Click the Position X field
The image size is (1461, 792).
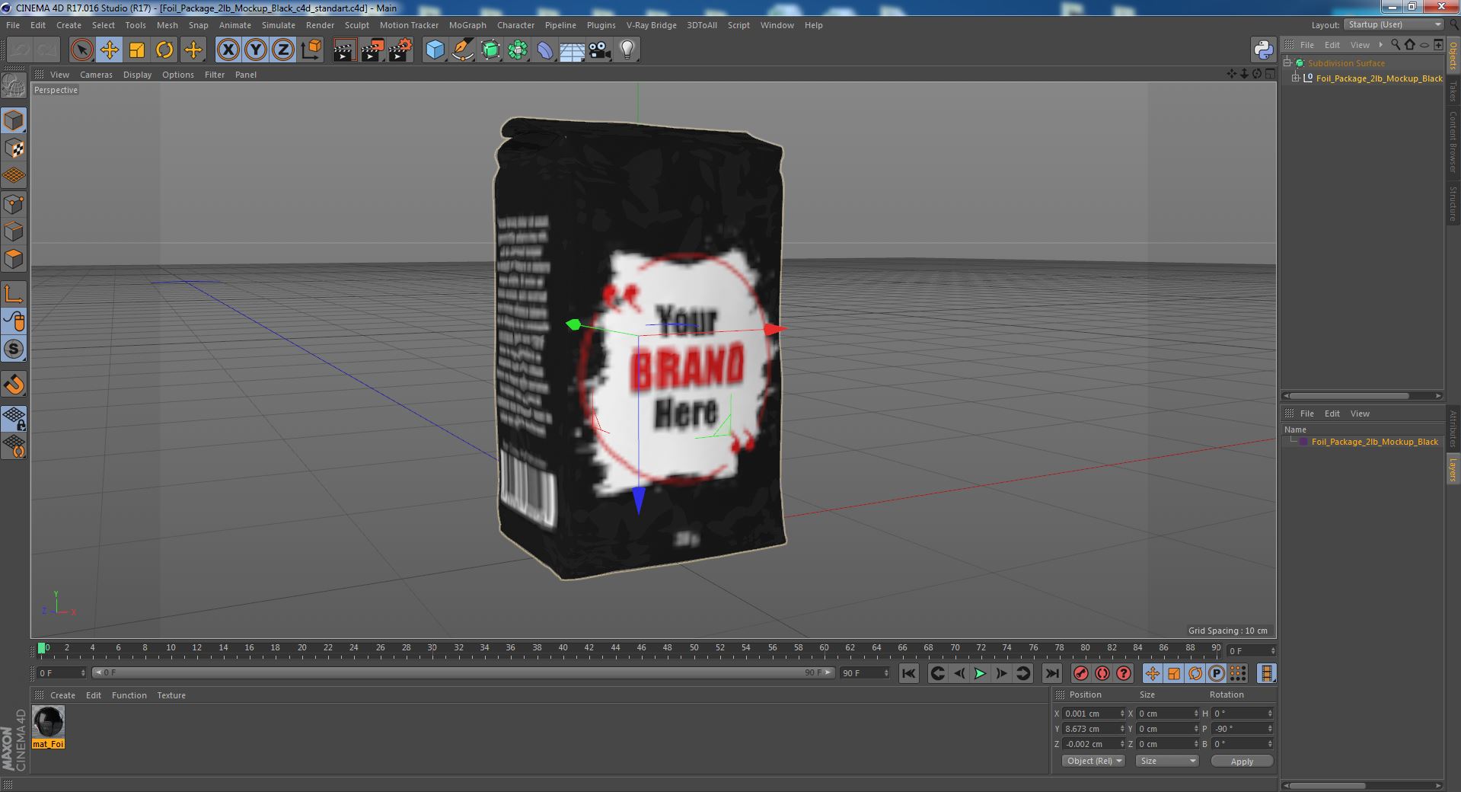pyautogui.click(x=1093, y=714)
